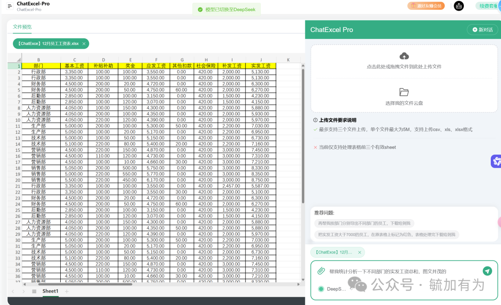Click vertical scrollbar down arrow
This screenshot has width=501, height=305.
click(303, 279)
